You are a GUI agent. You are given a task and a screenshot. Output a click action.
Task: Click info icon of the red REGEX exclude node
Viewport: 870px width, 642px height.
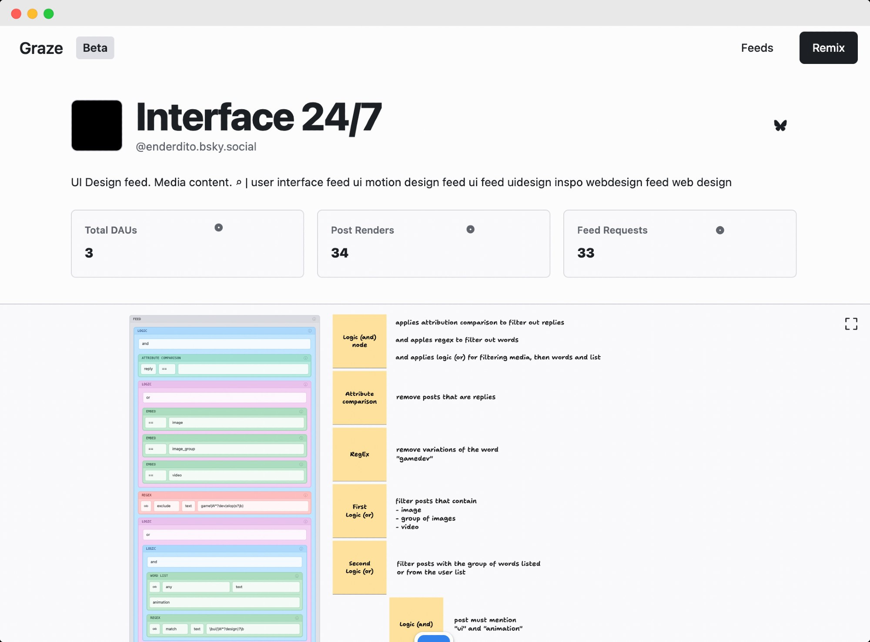[305, 495]
